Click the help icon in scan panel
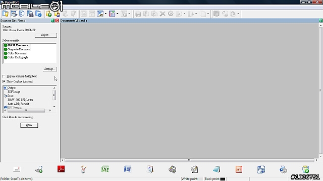The width and height of the screenshot is (323, 181). [x=52, y=21]
